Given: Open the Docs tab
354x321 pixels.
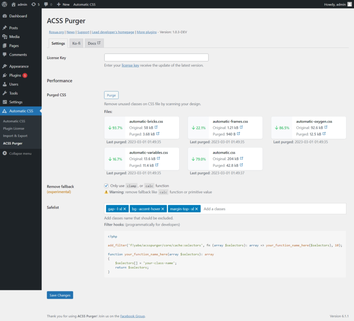Looking at the screenshot, I should 94,43.
